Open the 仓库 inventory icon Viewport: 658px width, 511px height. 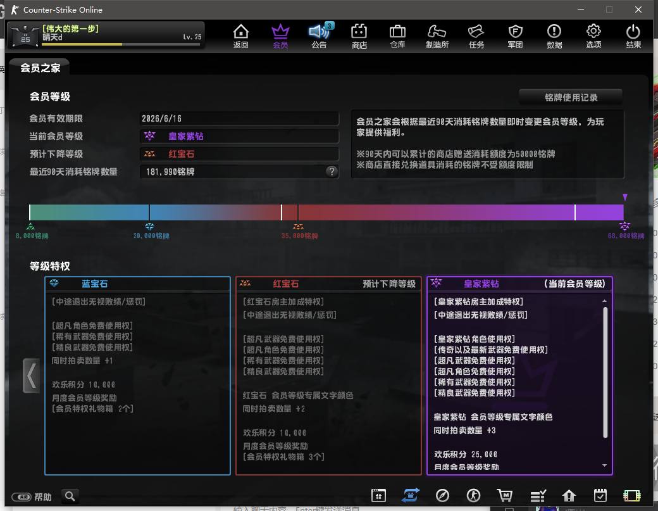click(x=397, y=36)
